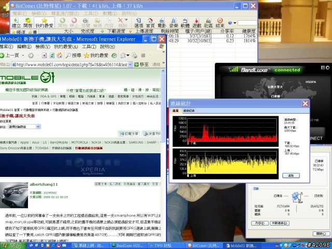Open Internet Explorer 檢視(V) menu
Screen dimensions: 332x249
tap(43, 47)
